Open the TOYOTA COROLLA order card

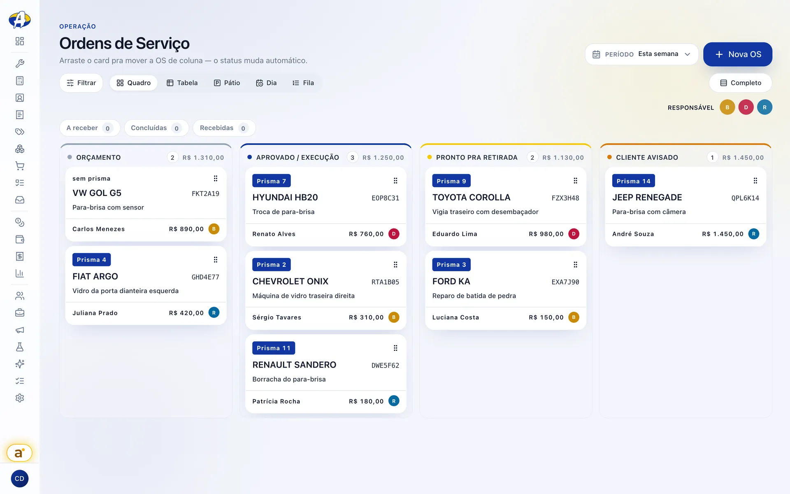[x=505, y=207]
